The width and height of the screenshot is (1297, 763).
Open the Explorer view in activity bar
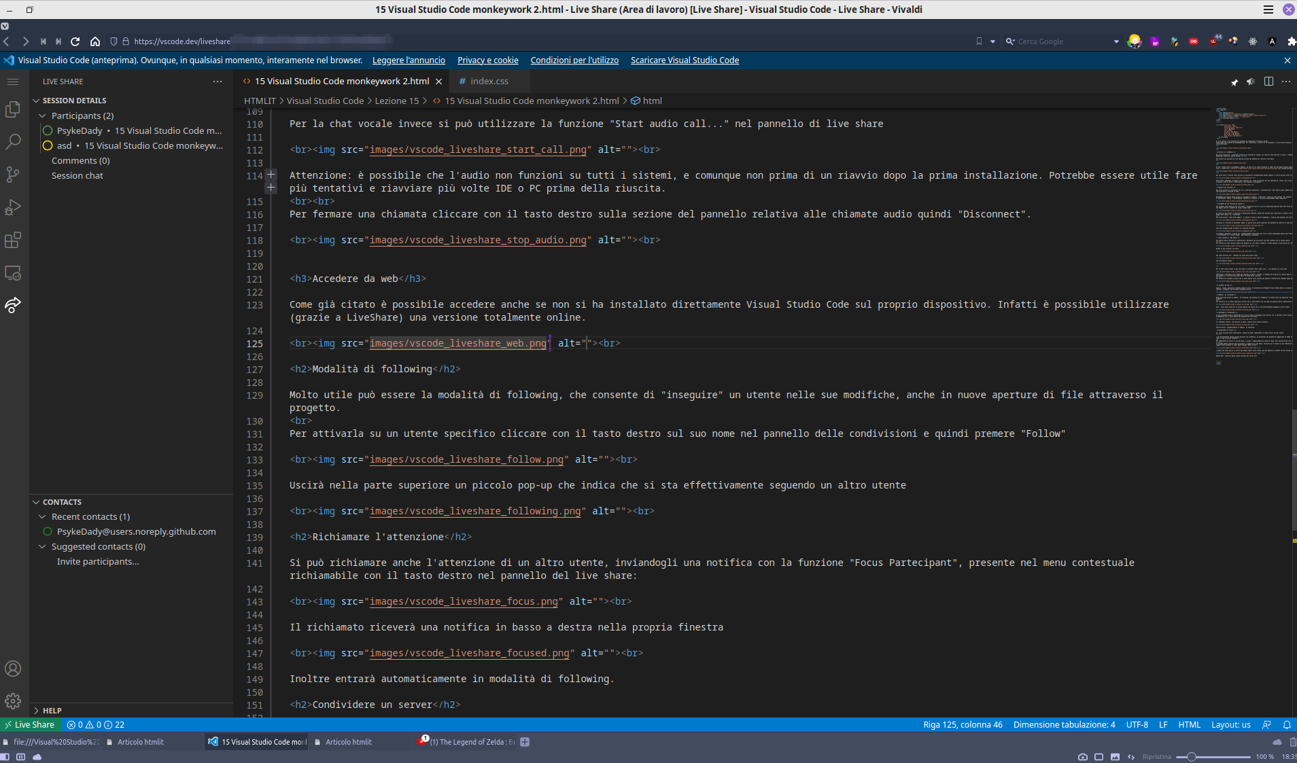pos(13,109)
